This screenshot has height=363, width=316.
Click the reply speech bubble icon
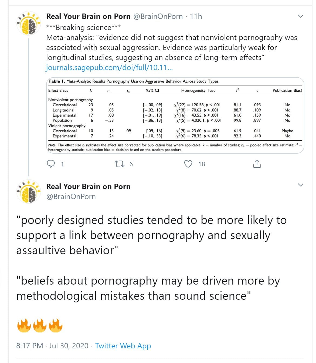(x=51, y=164)
